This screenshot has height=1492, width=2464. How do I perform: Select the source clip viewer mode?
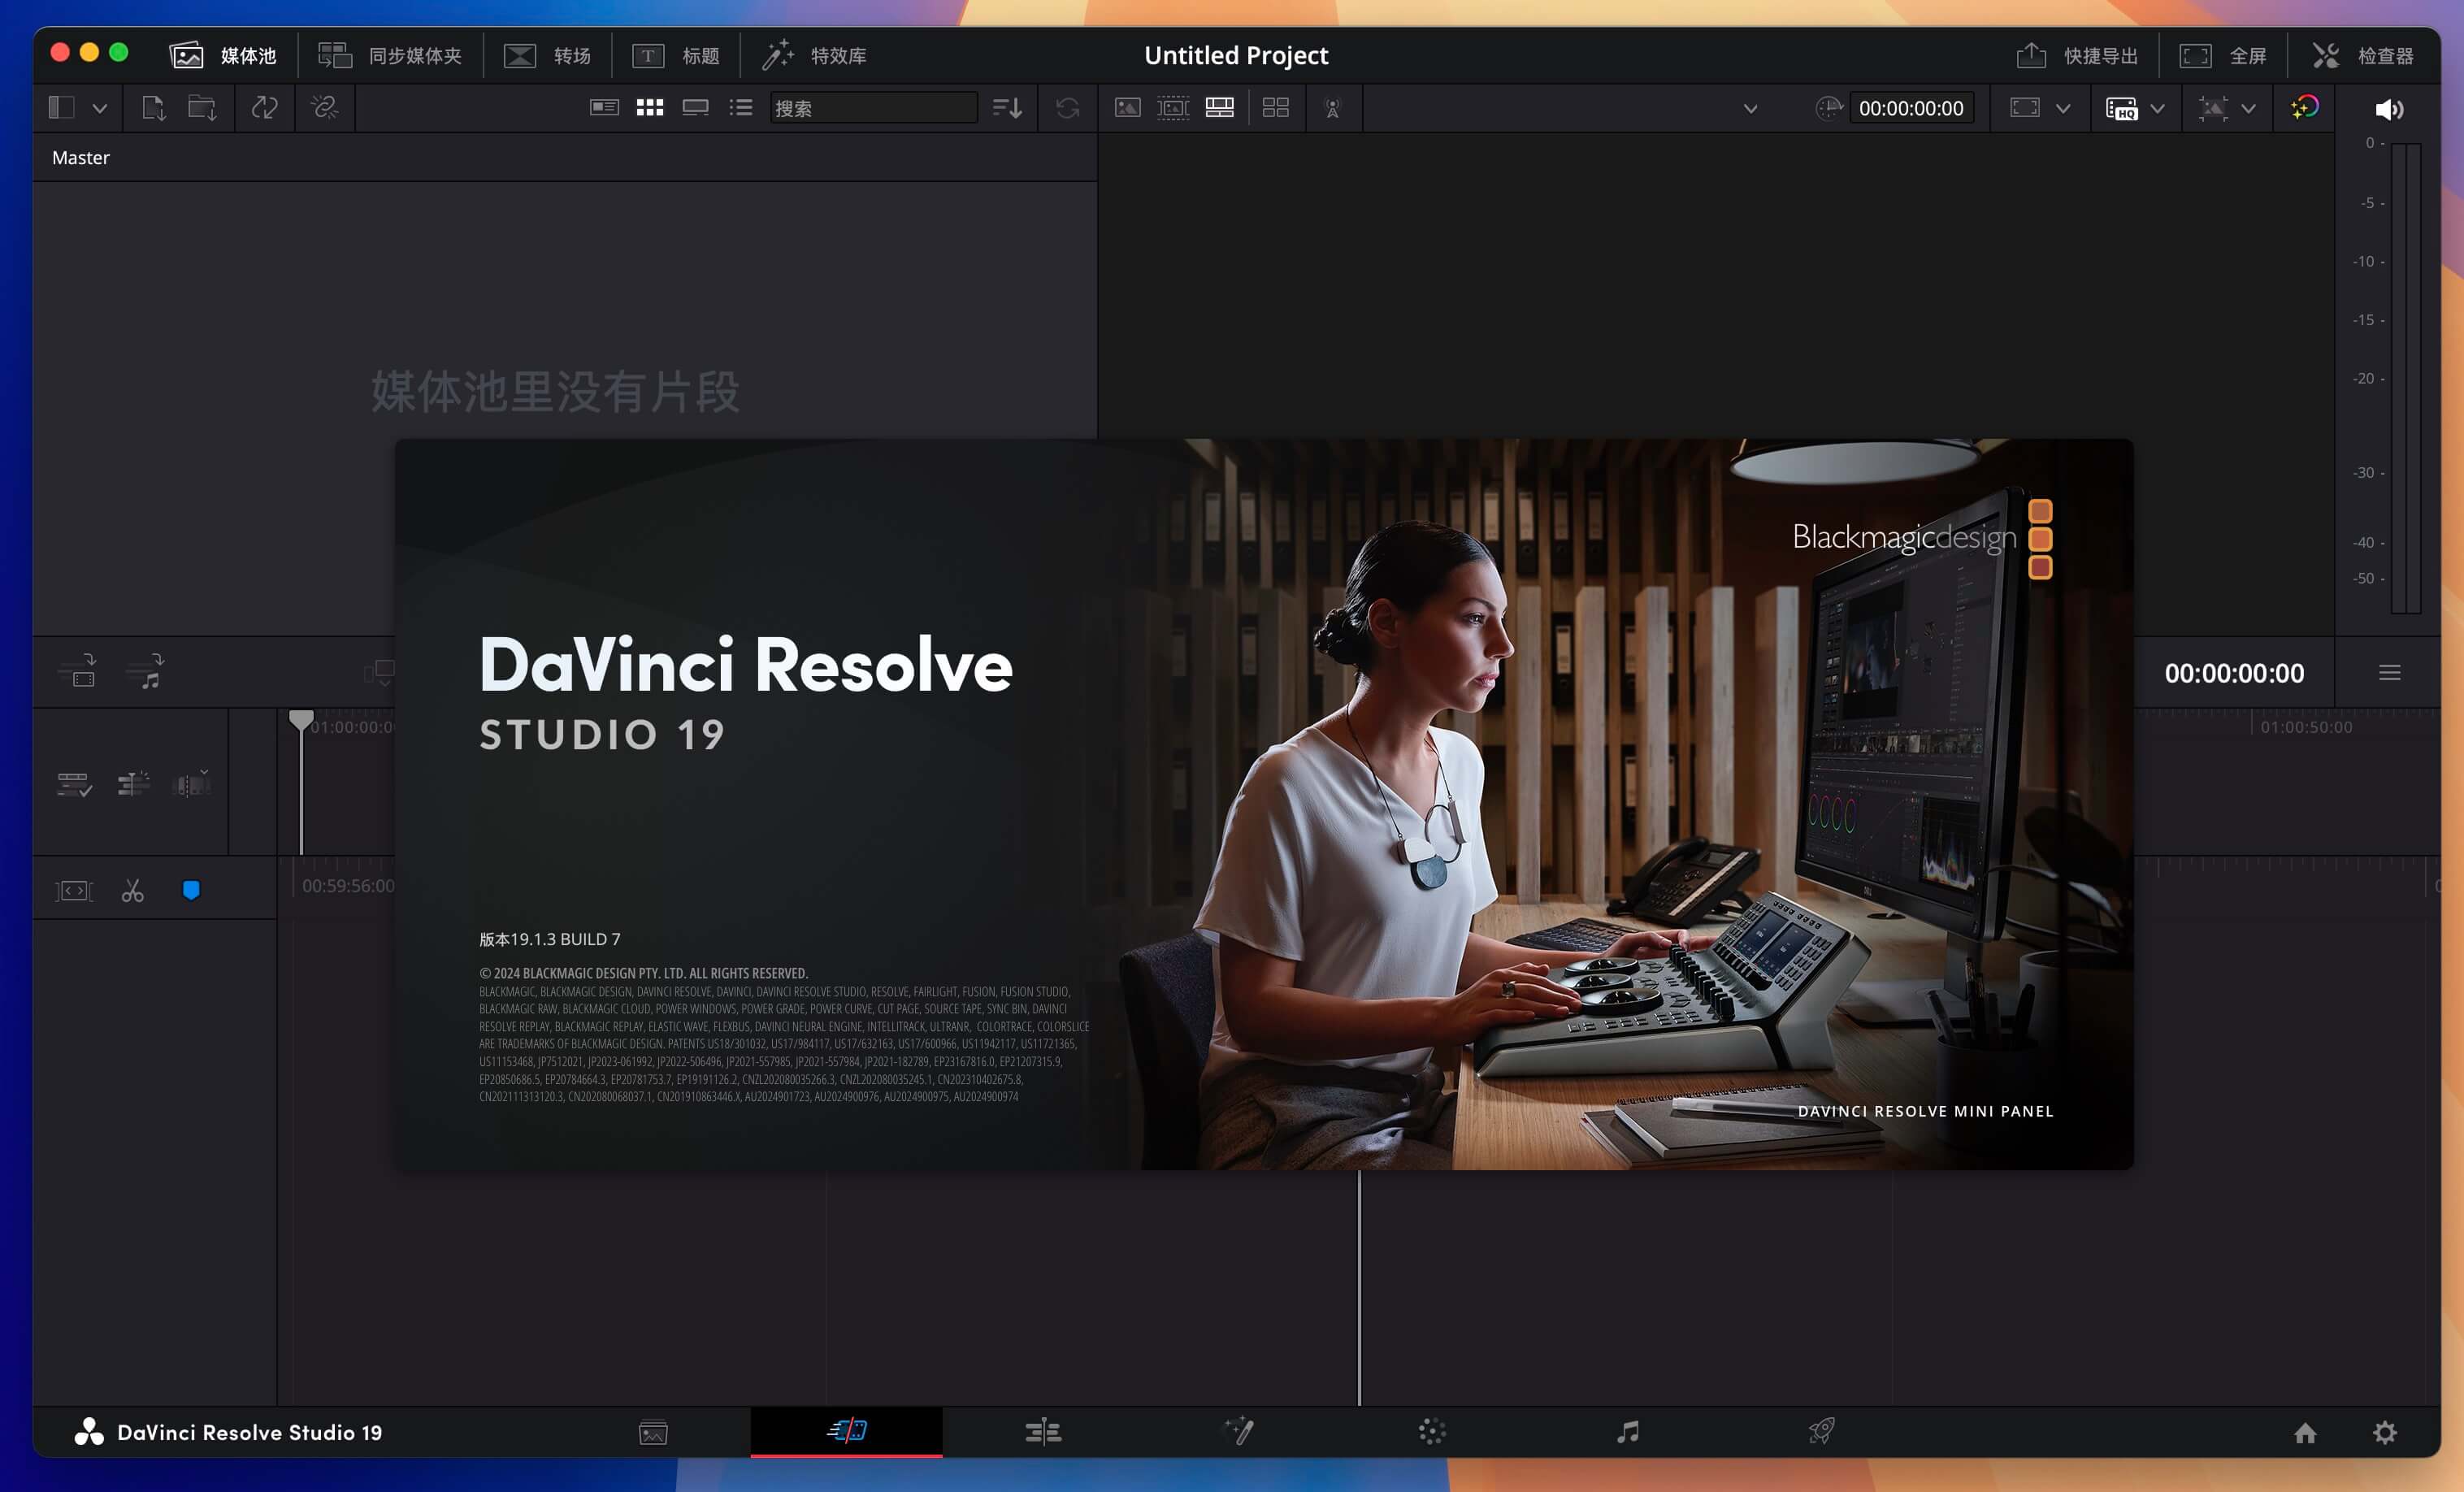point(1127,107)
